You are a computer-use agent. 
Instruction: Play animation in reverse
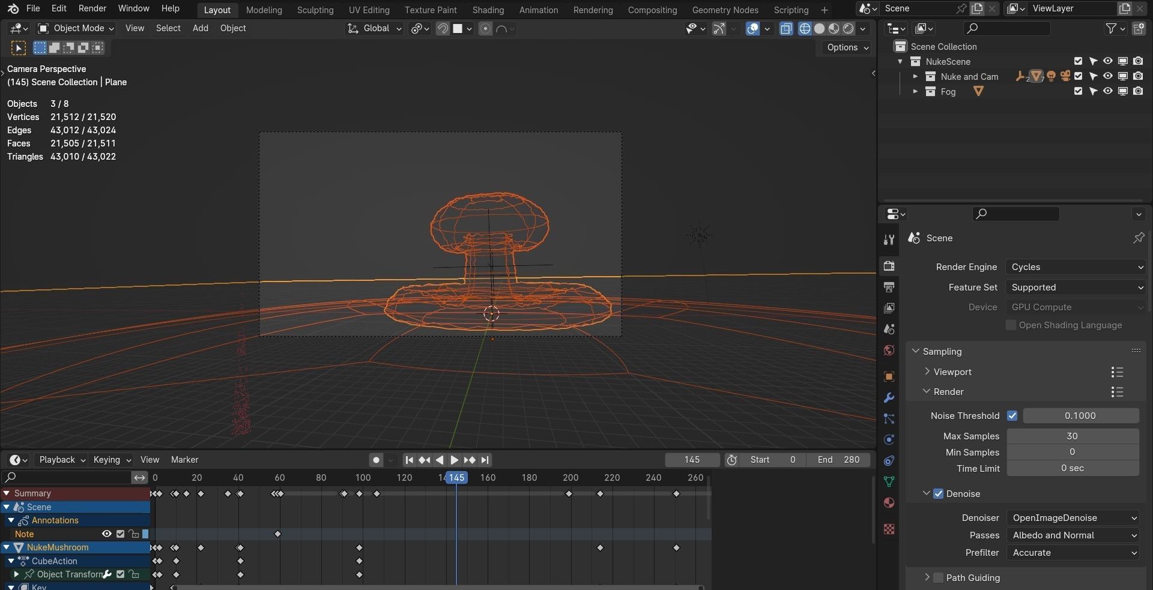point(440,460)
